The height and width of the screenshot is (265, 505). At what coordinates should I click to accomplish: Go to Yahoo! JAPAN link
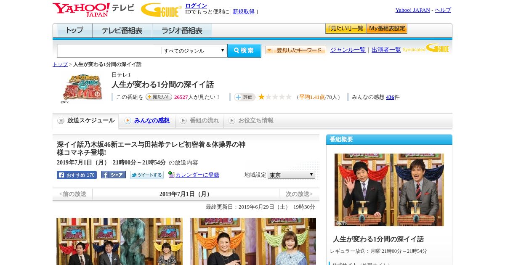click(412, 10)
